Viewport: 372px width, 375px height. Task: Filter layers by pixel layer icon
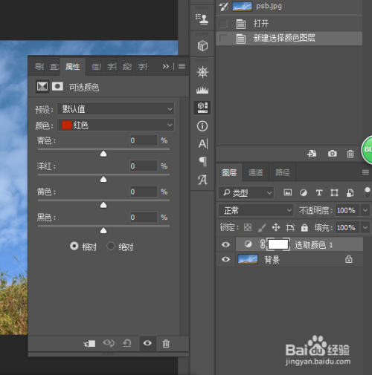pos(288,192)
